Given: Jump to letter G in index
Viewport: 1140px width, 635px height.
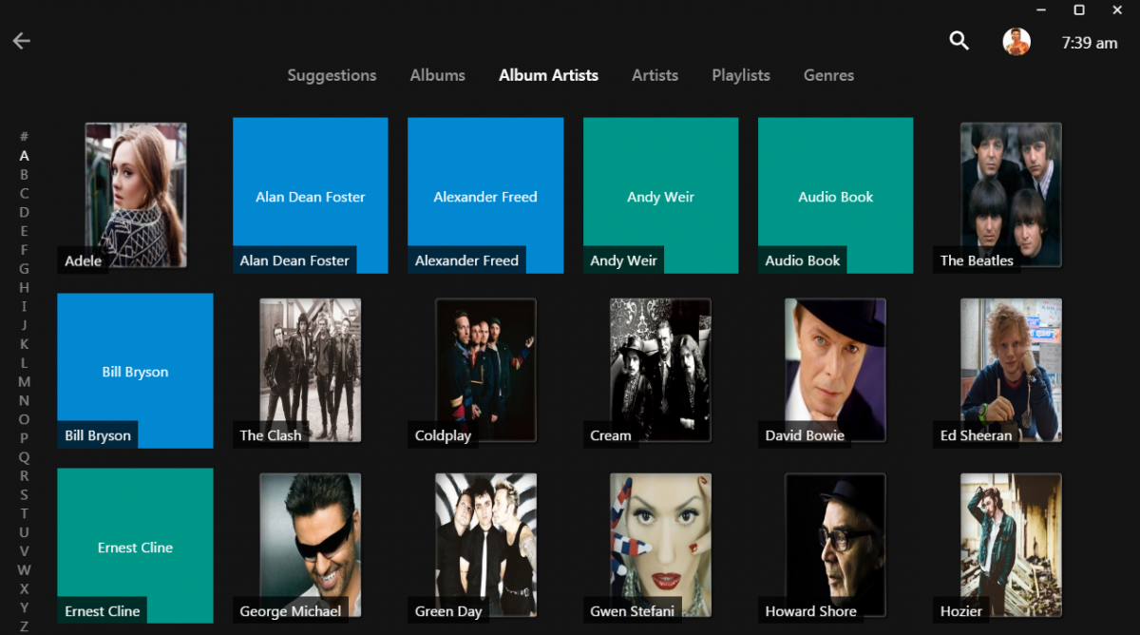Looking at the screenshot, I should (x=25, y=269).
